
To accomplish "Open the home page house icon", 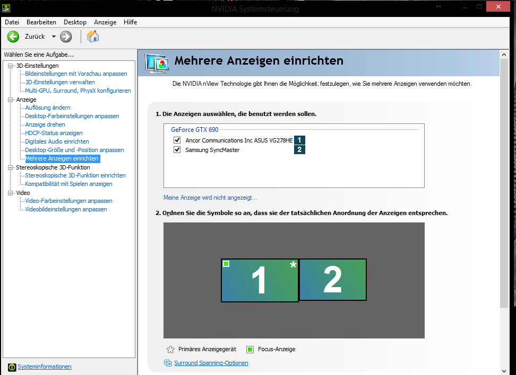I will 93,37.
